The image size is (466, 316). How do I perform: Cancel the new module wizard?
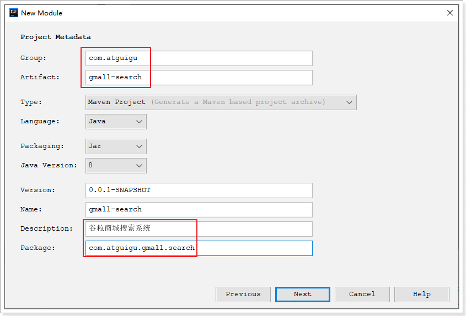point(362,295)
